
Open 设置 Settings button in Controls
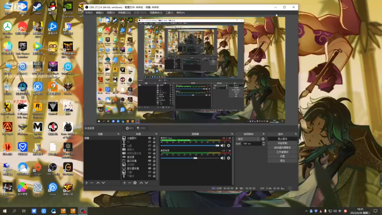click(282, 156)
